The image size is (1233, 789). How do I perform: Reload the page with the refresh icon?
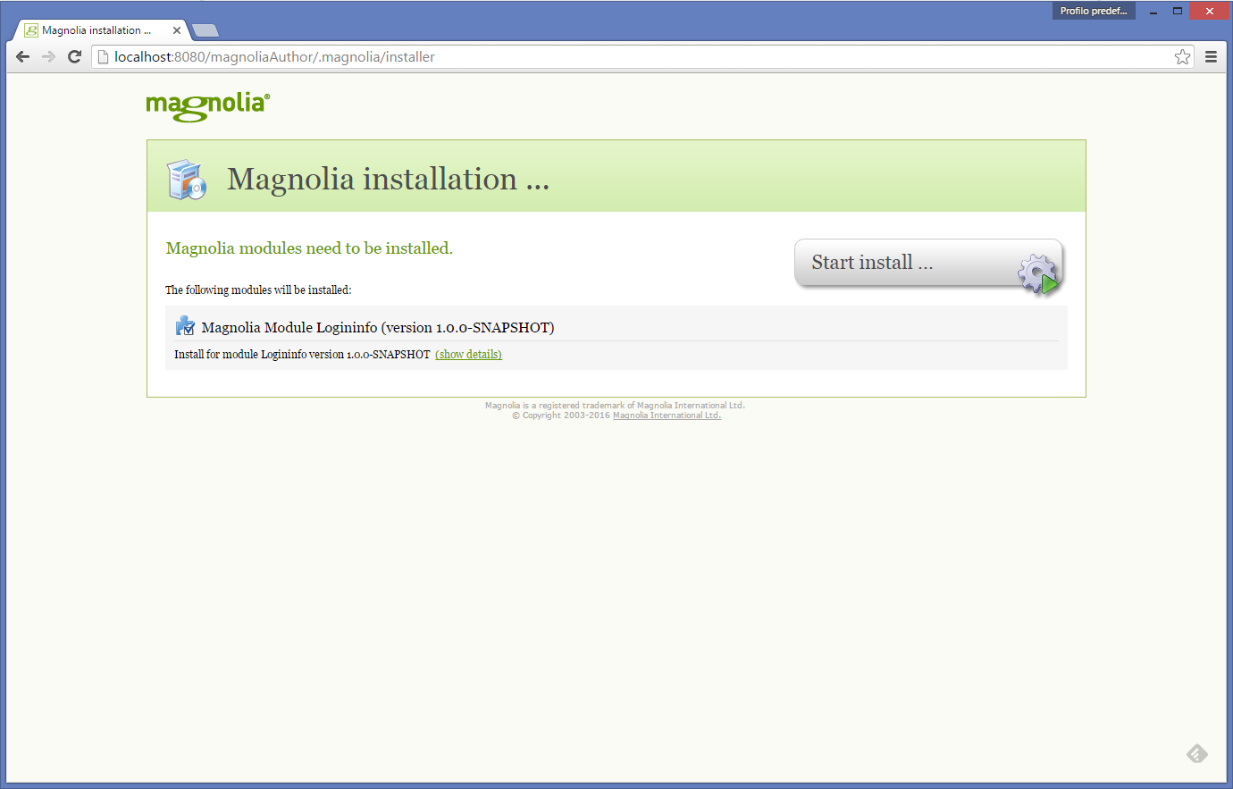pyautogui.click(x=75, y=56)
